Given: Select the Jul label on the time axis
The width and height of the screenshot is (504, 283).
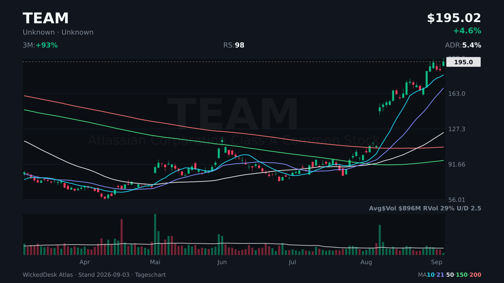Looking at the screenshot, I should [x=292, y=262].
